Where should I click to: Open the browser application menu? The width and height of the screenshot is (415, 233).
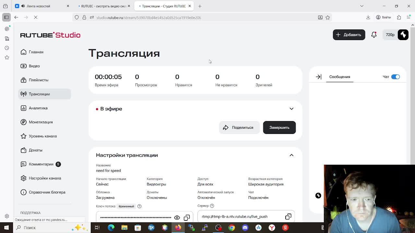409,17
